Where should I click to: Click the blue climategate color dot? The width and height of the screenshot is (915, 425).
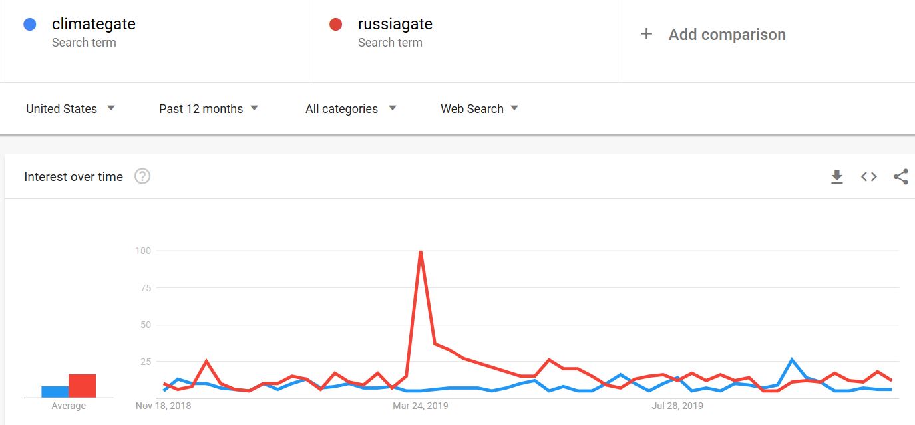tap(29, 25)
